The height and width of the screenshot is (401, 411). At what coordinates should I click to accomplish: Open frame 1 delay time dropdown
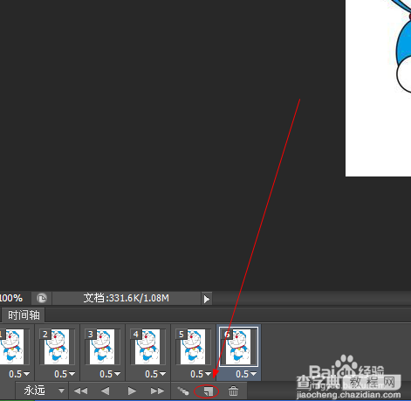19,374
